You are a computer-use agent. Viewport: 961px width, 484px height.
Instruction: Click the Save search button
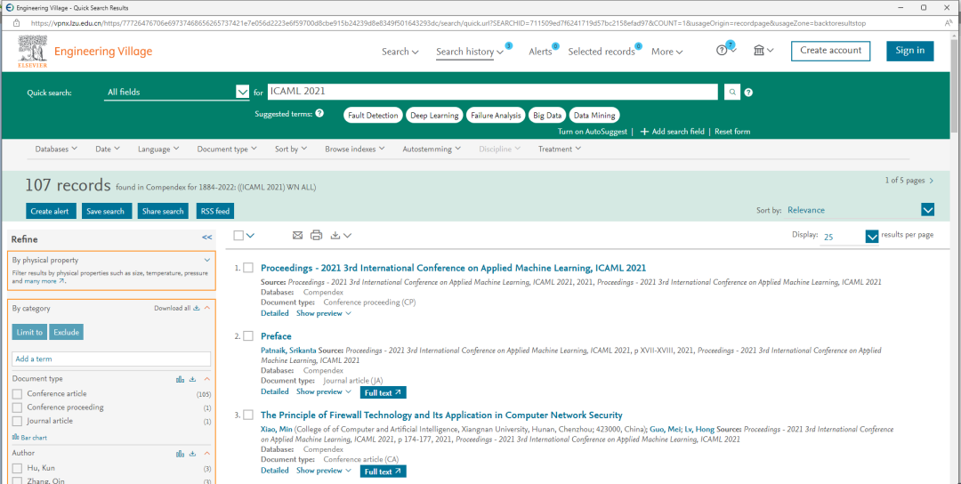click(x=105, y=211)
